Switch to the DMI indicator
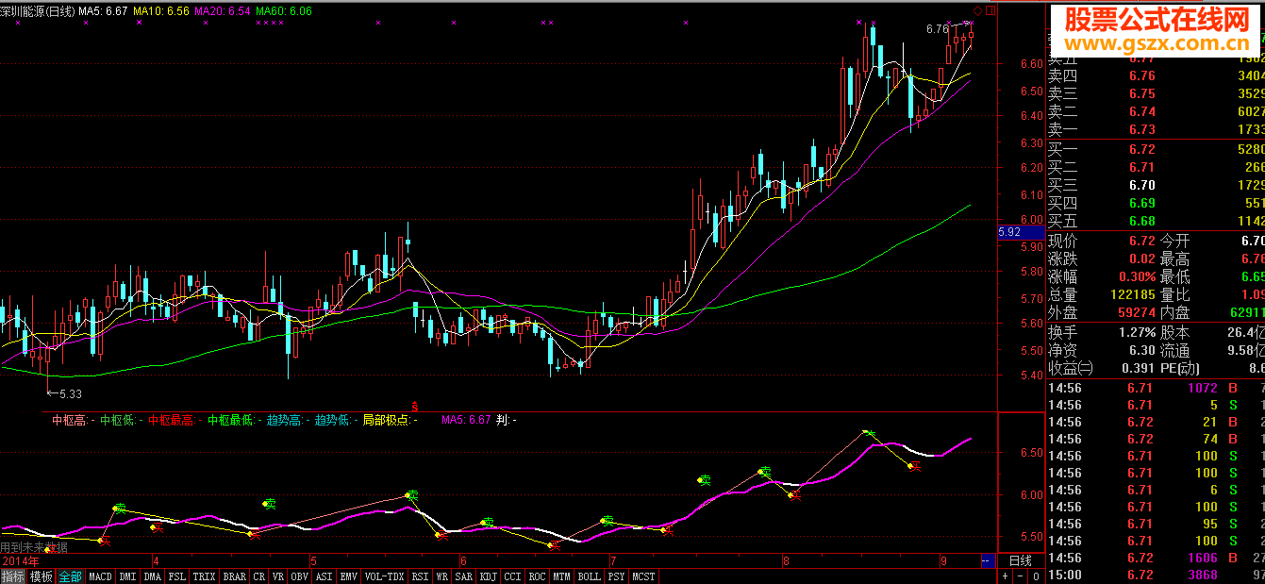 tap(127, 576)
